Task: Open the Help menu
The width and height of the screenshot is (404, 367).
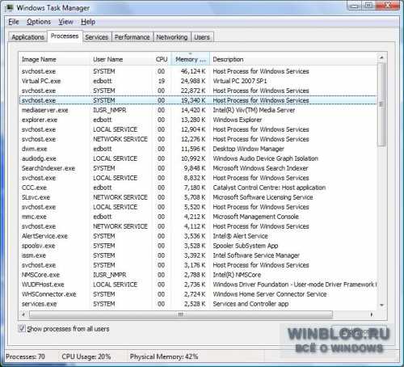Action: 88,22
